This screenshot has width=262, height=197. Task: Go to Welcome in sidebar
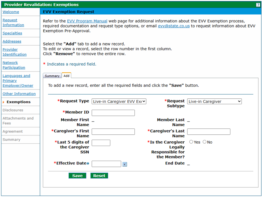tap(11, 12)
